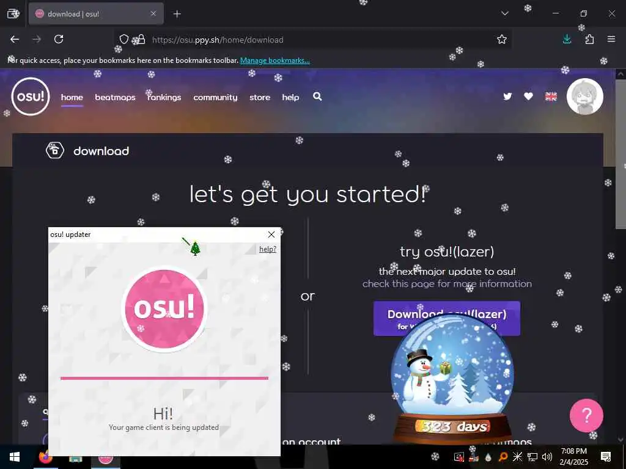Click the hexagonal download page icon
Screen dimensions: 626x469
tap(54, 151)
